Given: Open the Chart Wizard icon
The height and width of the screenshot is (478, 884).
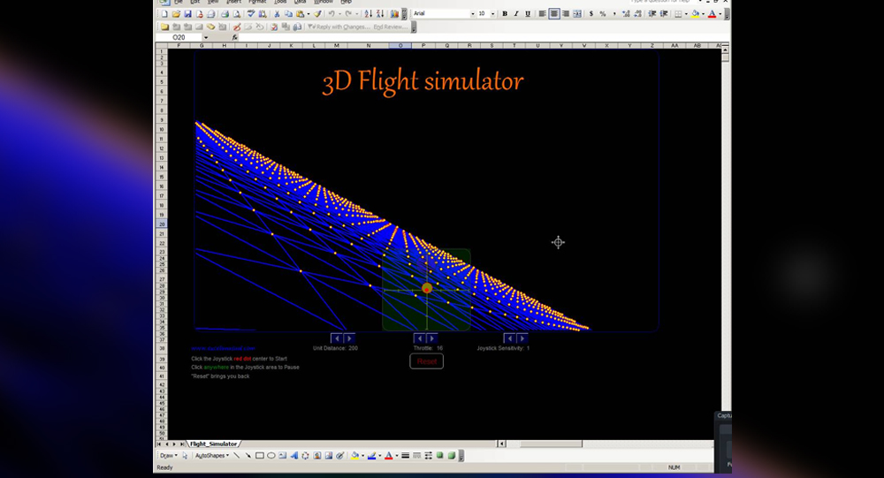Looking at the screenshot, I should 394,14.
